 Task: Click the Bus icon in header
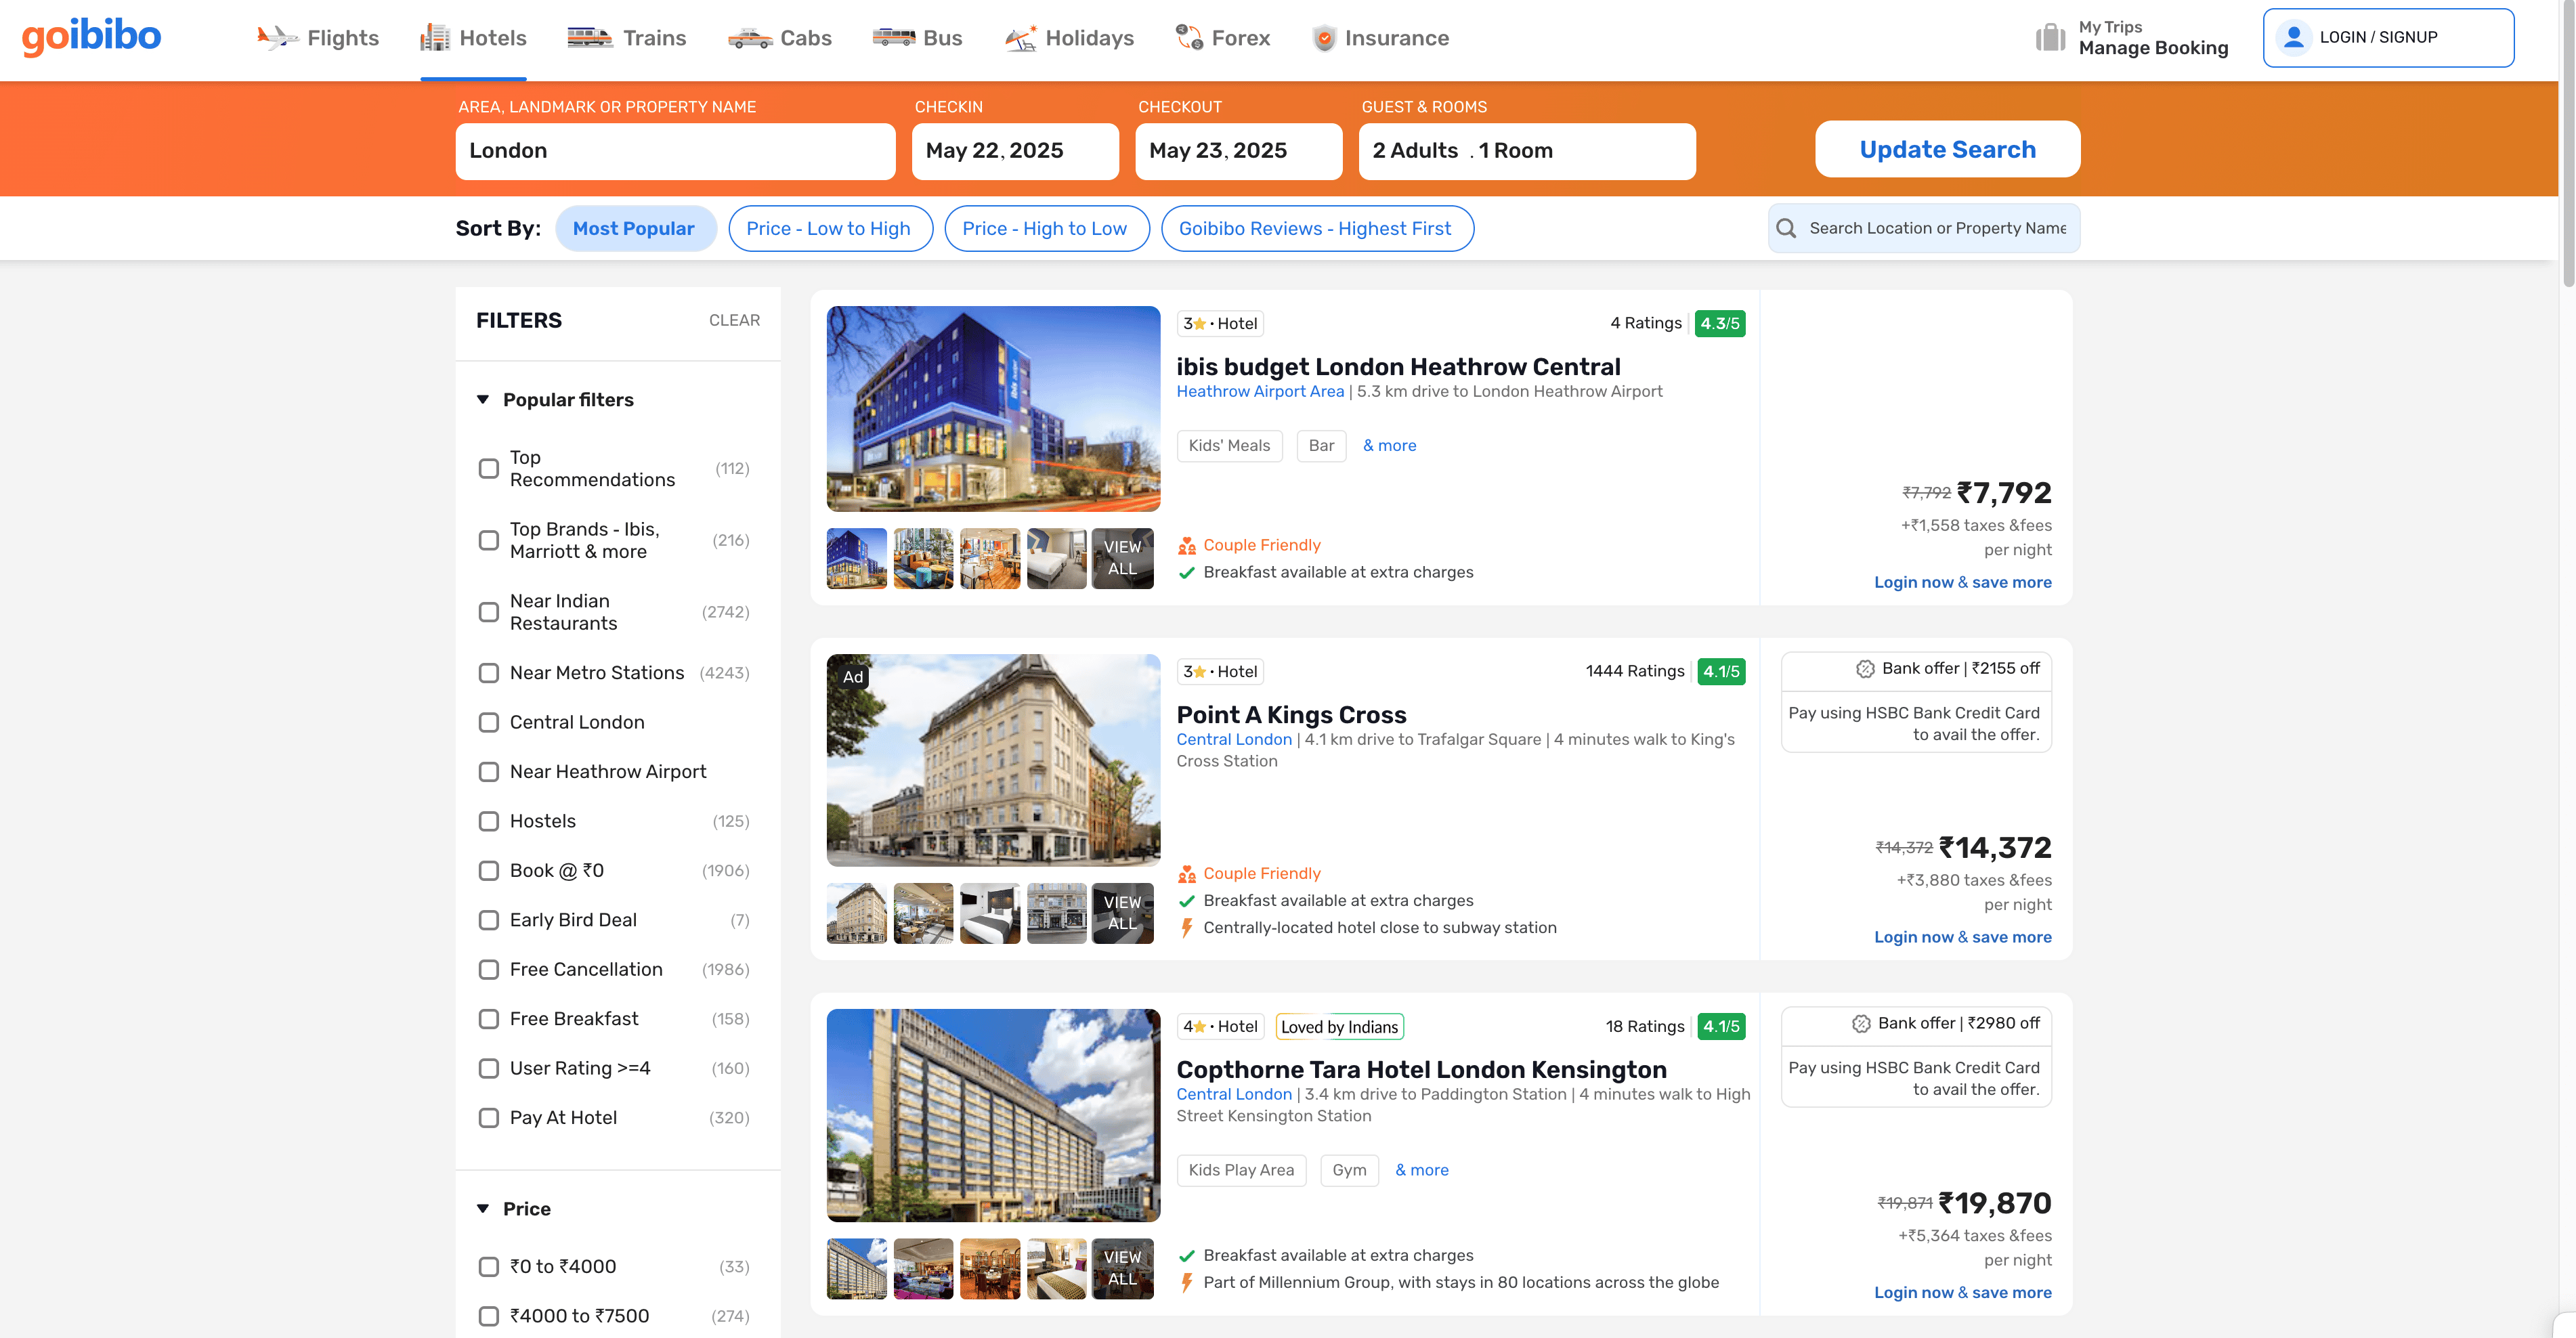click(x=893, y=38)
